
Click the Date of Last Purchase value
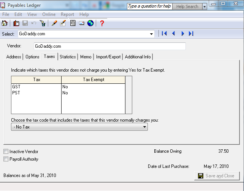(x=216, y=166)
